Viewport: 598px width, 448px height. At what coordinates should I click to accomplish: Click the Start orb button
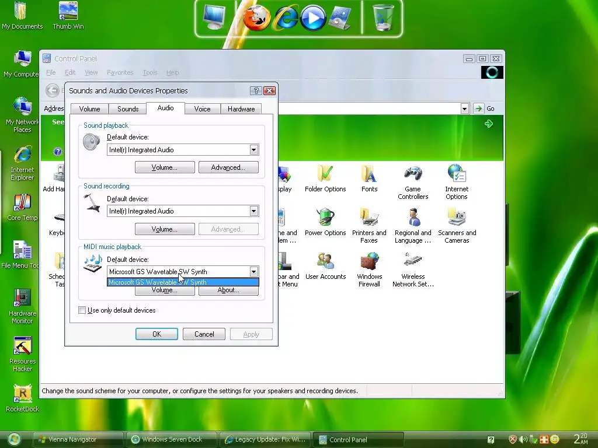(x=14, y=440)
